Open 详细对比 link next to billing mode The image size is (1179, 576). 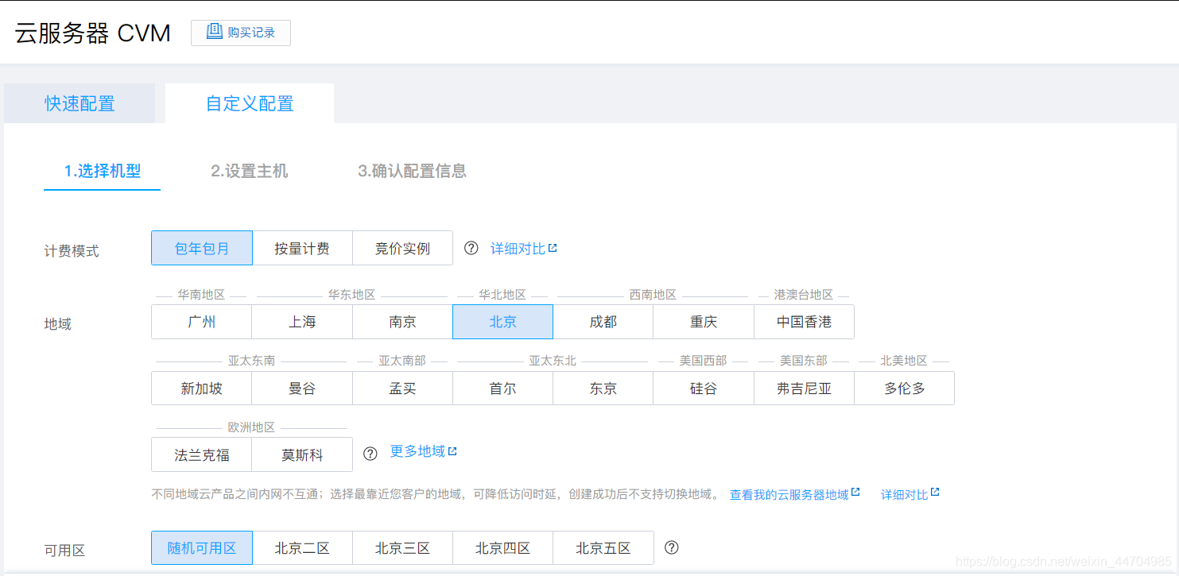(518, 249)
